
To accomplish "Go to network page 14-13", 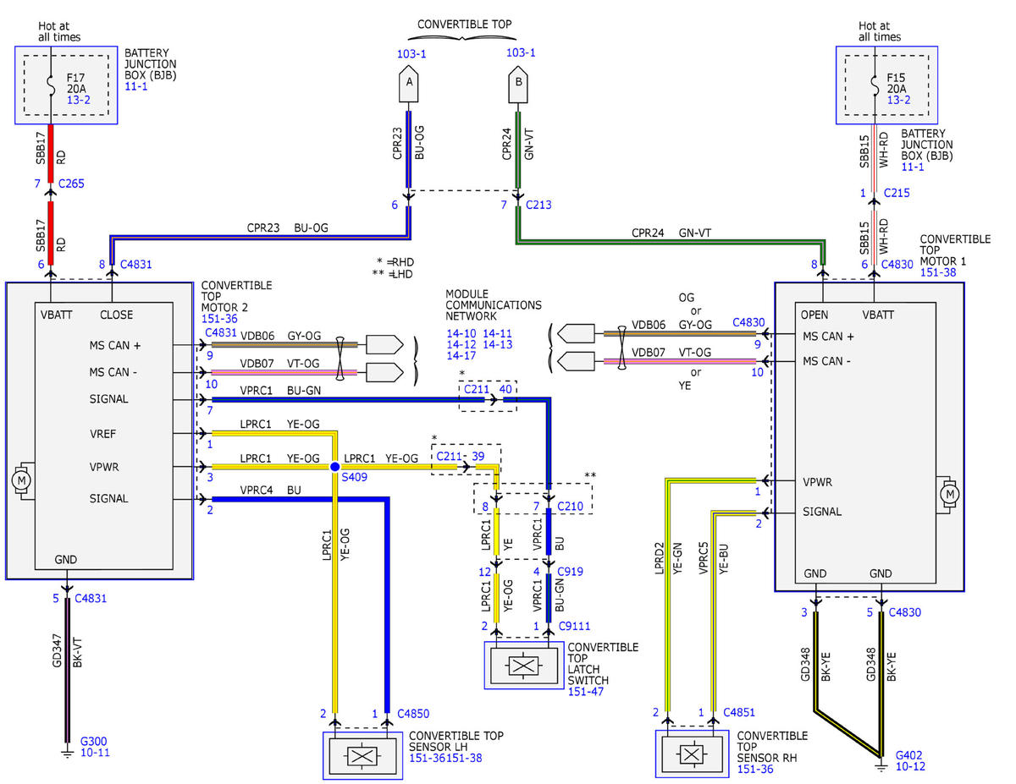I will click(x=498, y=345).
